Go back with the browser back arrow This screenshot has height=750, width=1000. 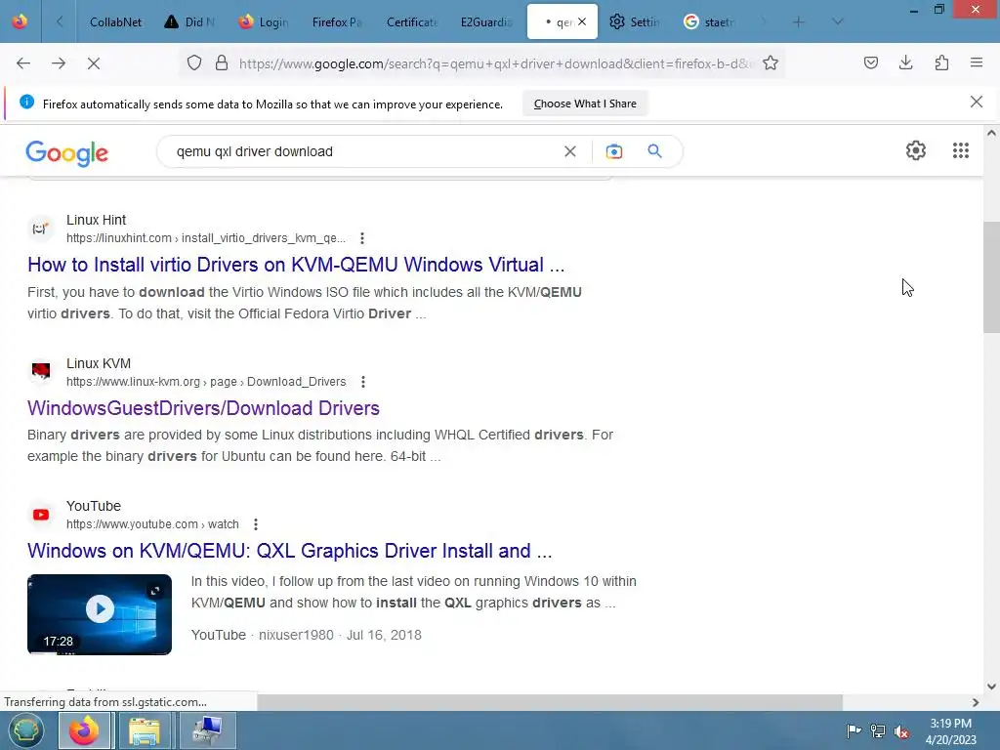23,63
